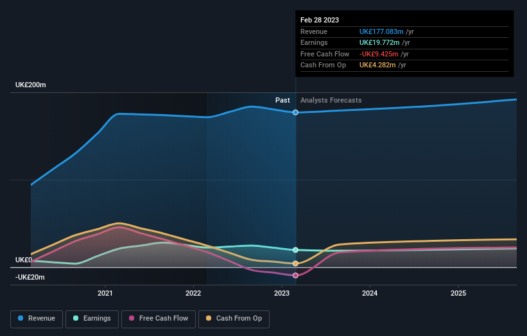Click the UK£4.282m cash from op value
The image size is (527, 336).
[377, 65]
